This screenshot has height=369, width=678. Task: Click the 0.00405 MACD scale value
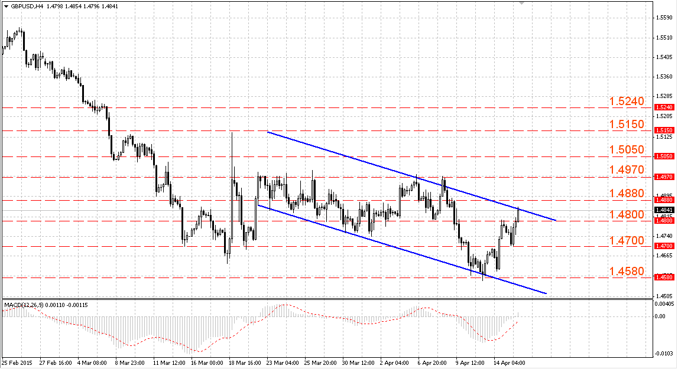click(x=664, y=304)
